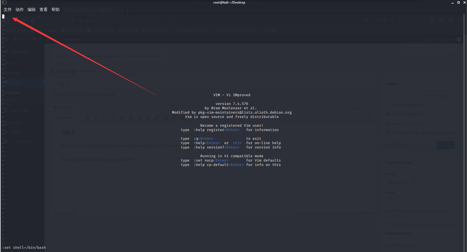Click the ':help cp-default<Enter>' hint
Screen dimensions: 467x252
pyautogui.click(x=219, y=165)
